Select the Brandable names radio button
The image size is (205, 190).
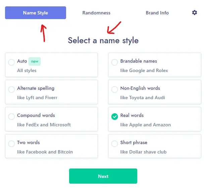[114, 62]
